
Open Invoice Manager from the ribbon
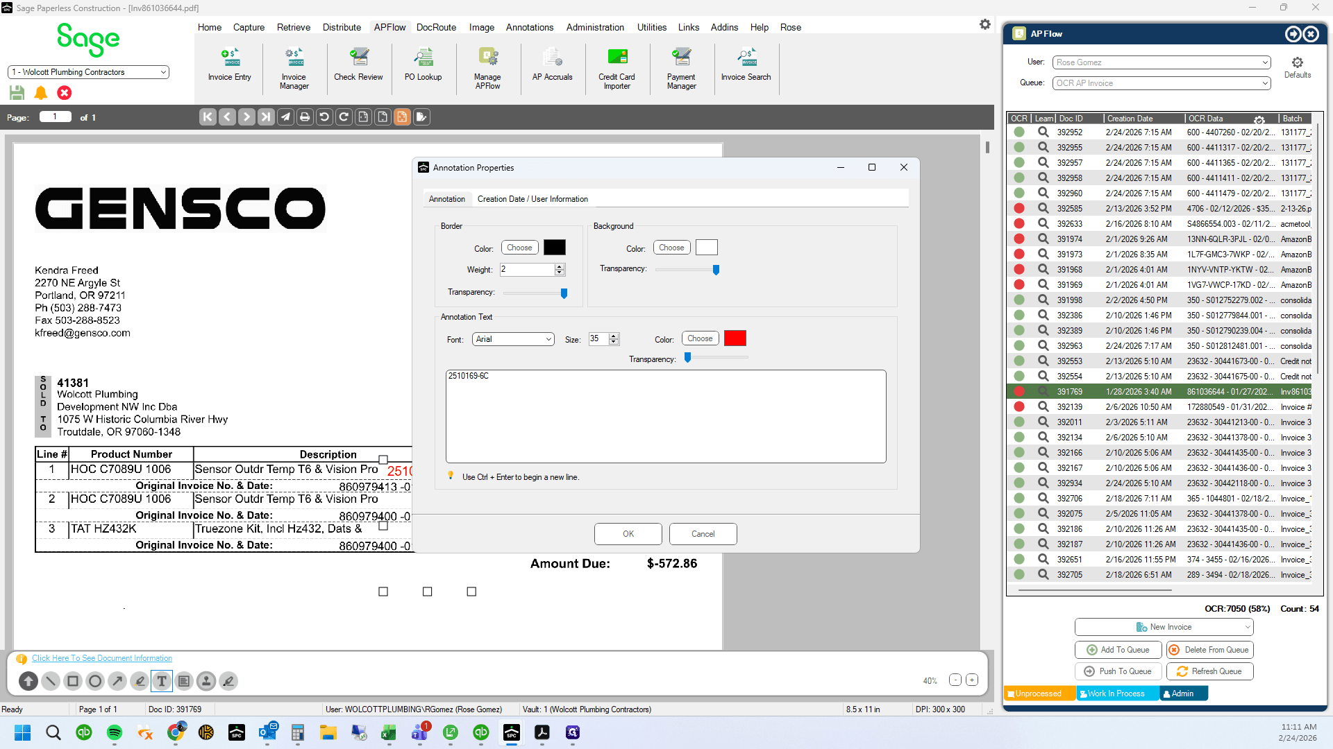tap(294, 69)
